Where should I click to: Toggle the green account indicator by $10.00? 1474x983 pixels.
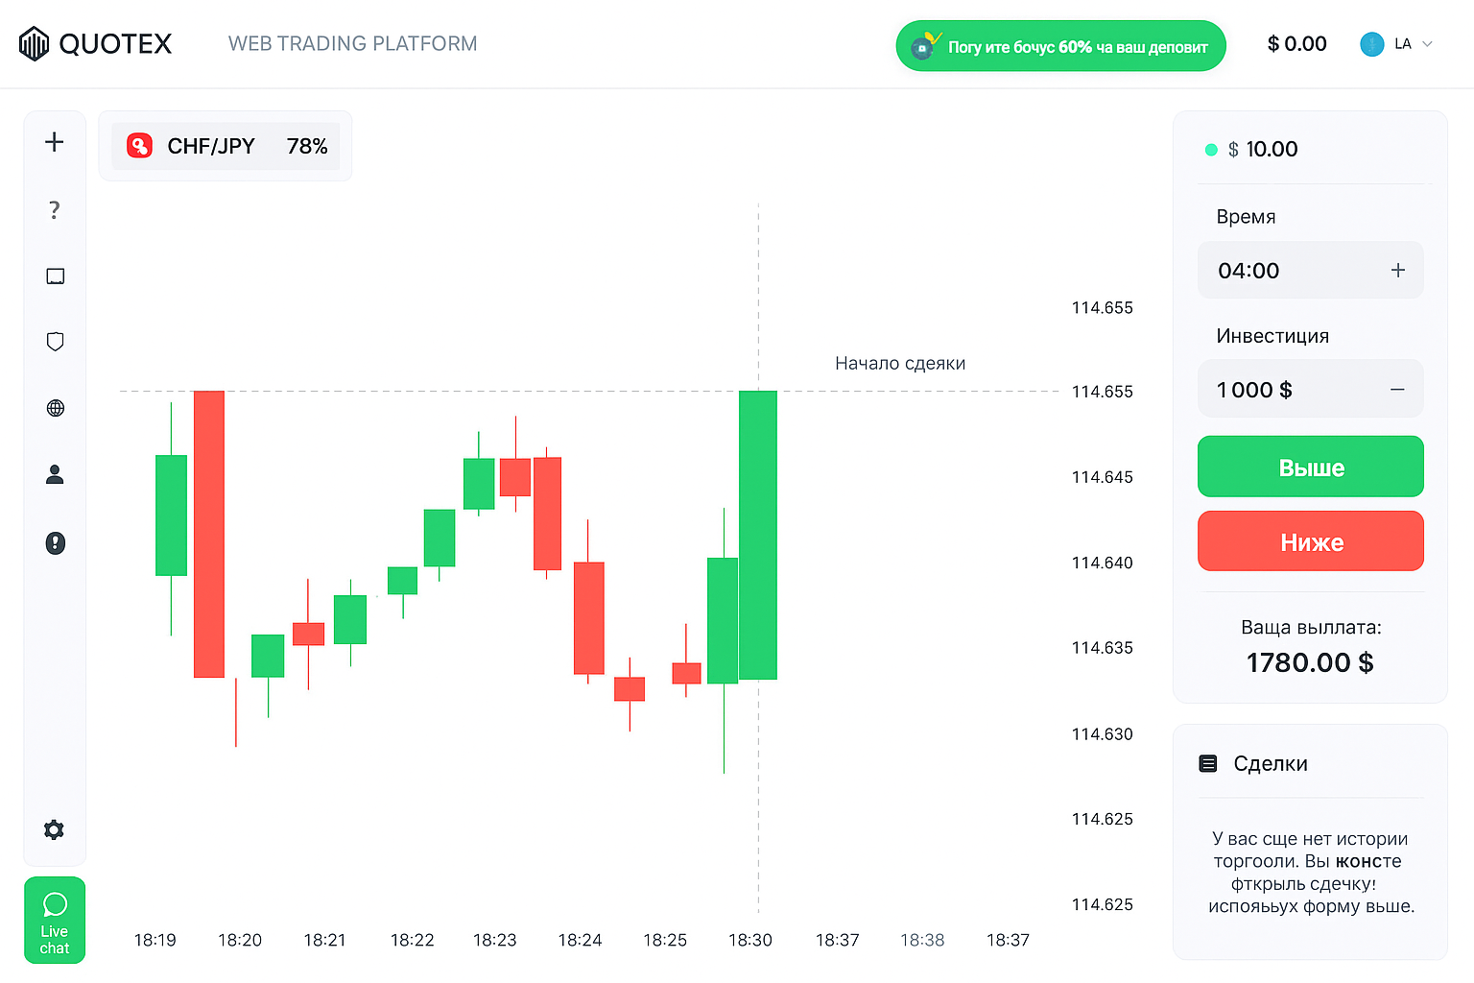[1211, 150]
